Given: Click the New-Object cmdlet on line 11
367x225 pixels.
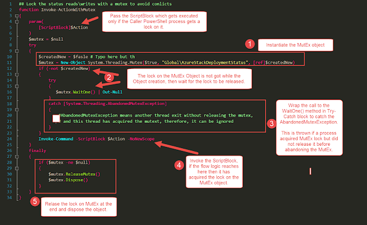Looking at the screenshot, I should tap(73, 63).
